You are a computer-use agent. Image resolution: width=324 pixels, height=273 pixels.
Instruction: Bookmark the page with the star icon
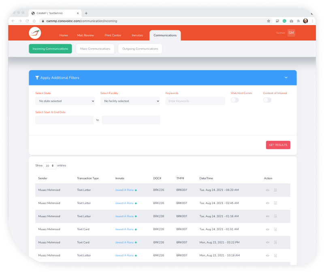[269, 21]
